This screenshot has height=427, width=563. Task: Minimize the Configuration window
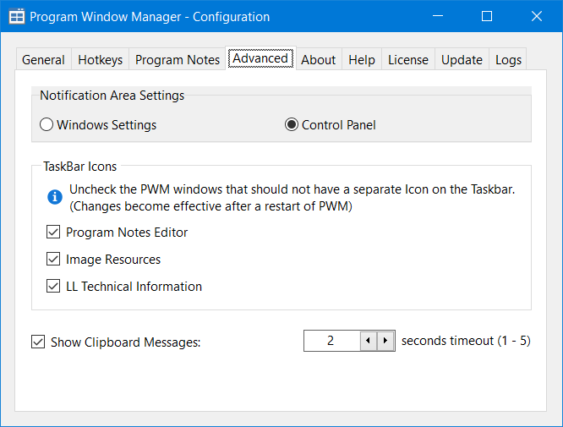438,17
